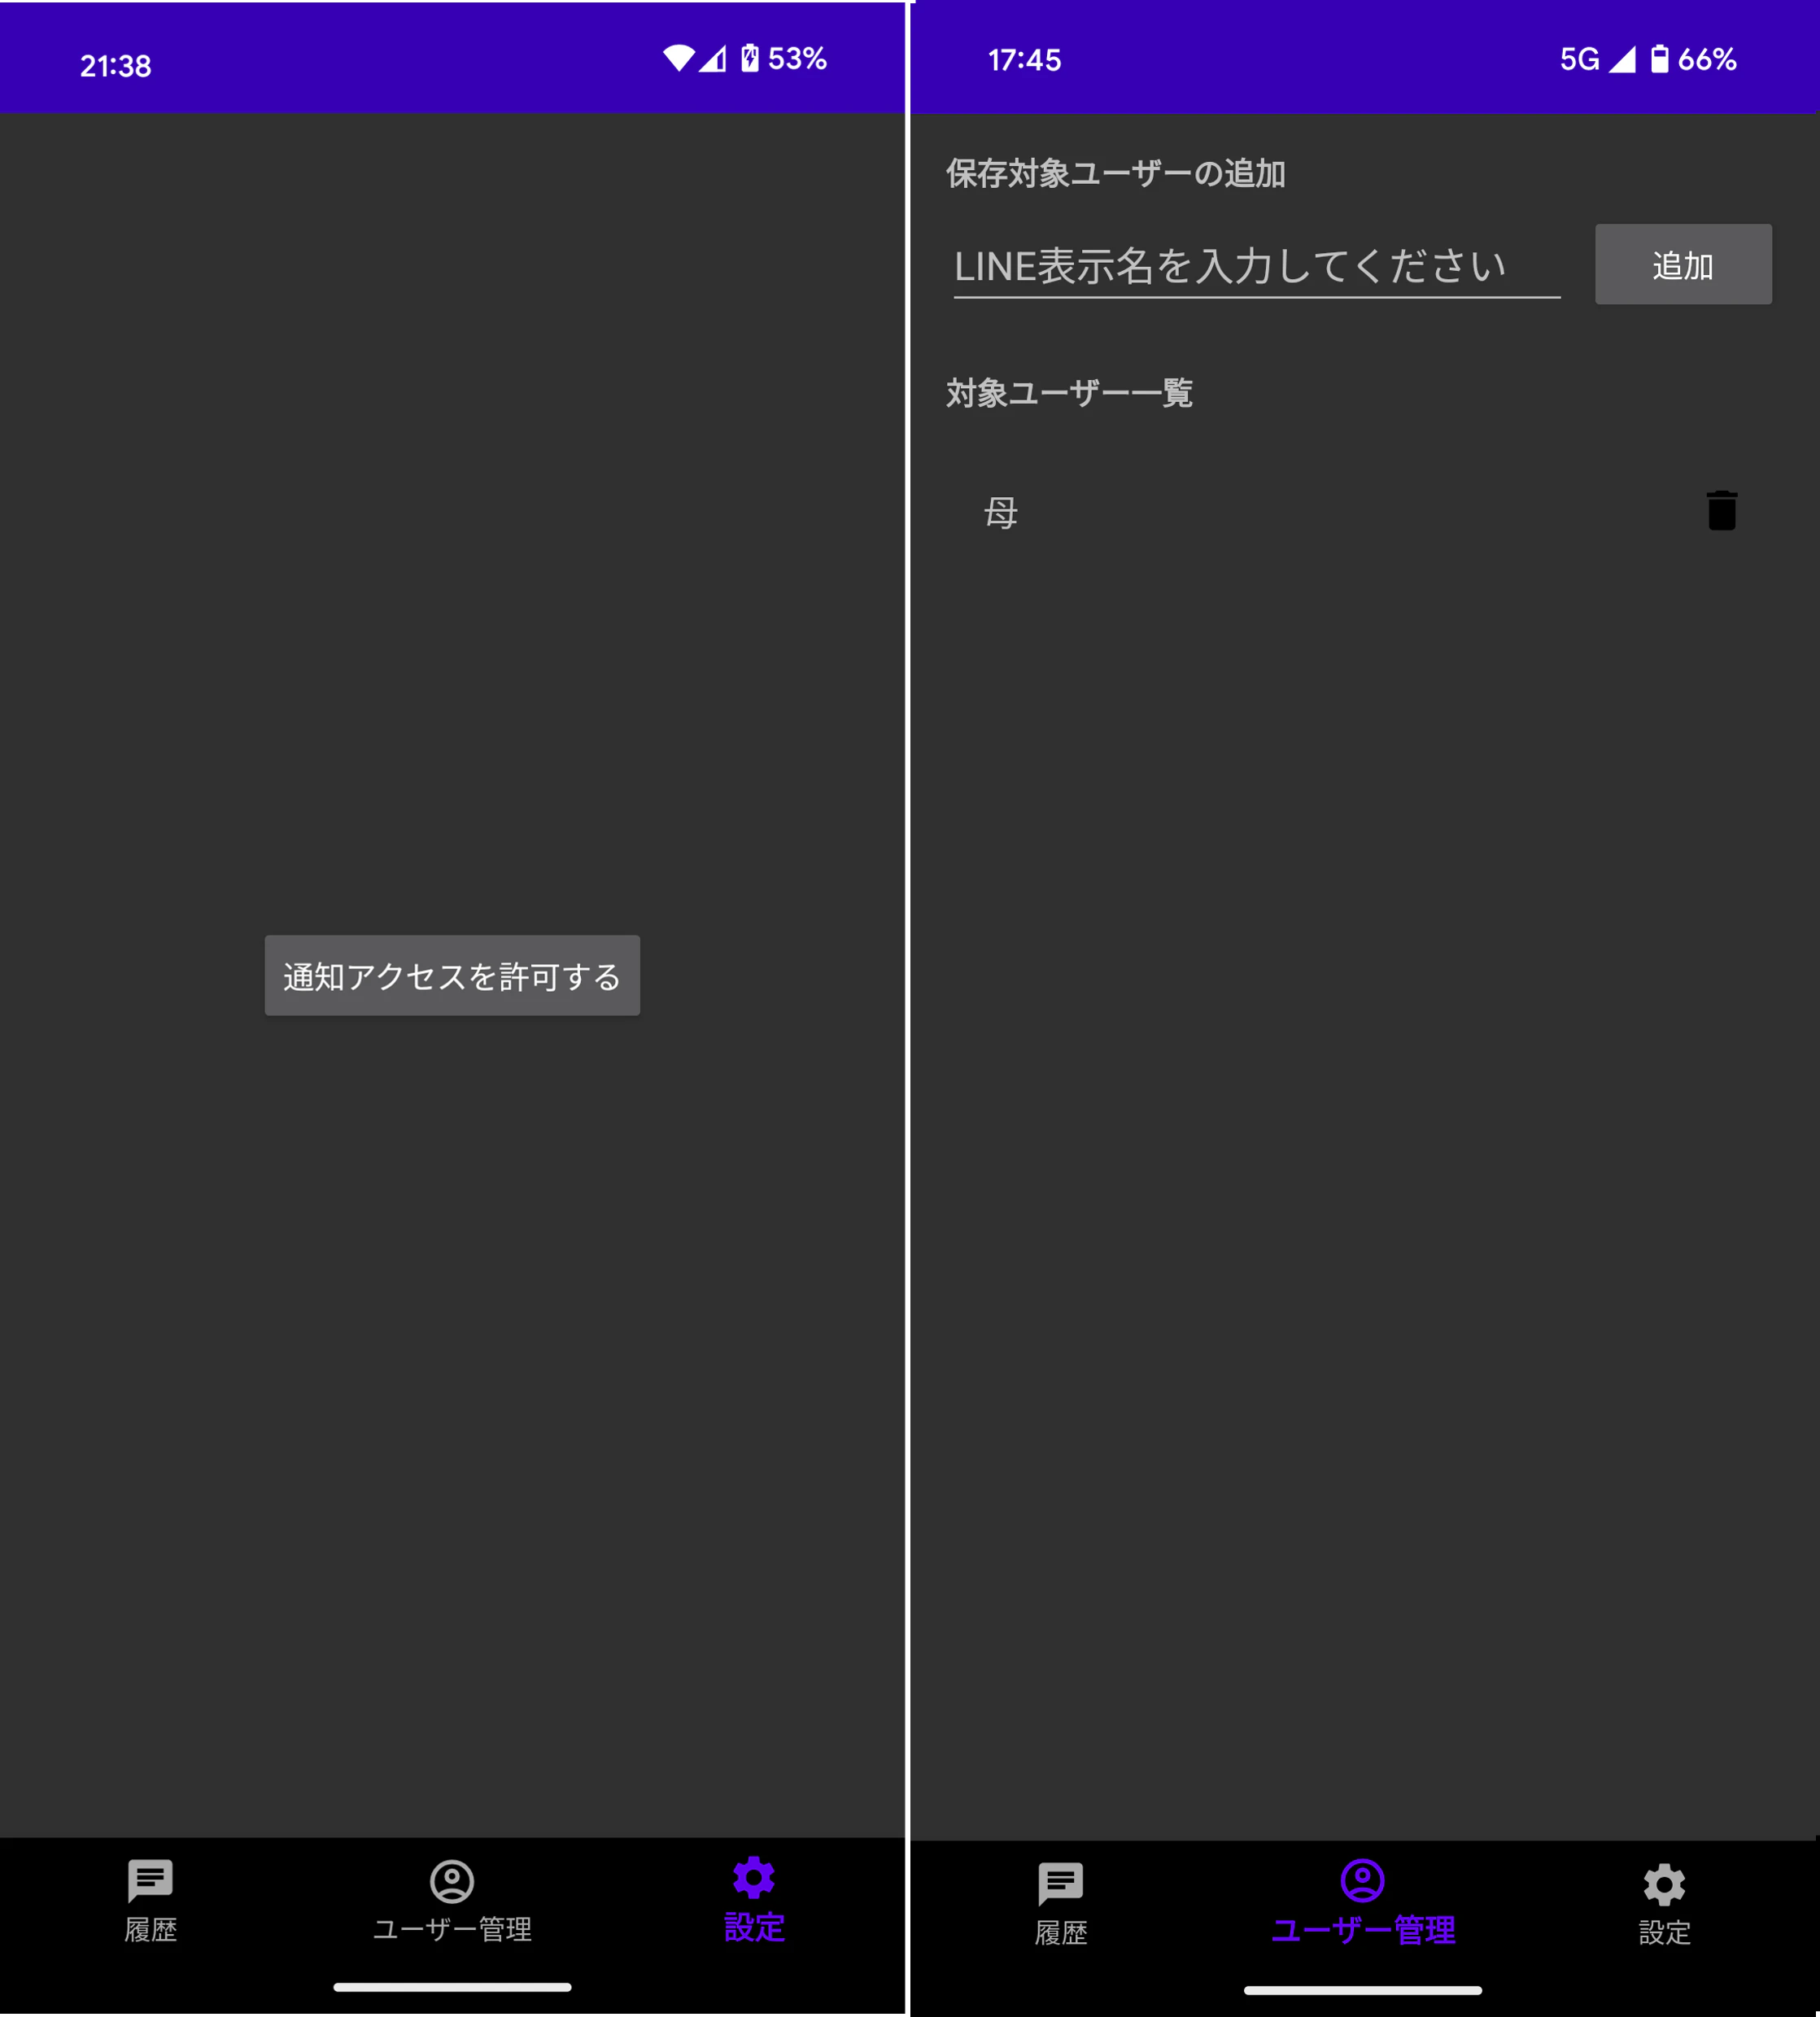Focus the LINE表示名 input field
This screenshot has height=2017, width=1820.
(1255, 266)
